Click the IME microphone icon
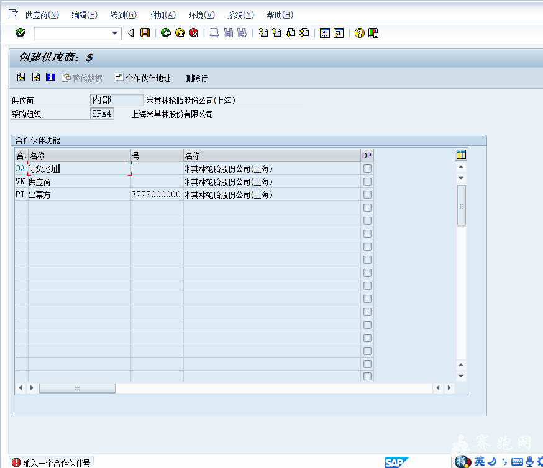 (x=530, y=461)
